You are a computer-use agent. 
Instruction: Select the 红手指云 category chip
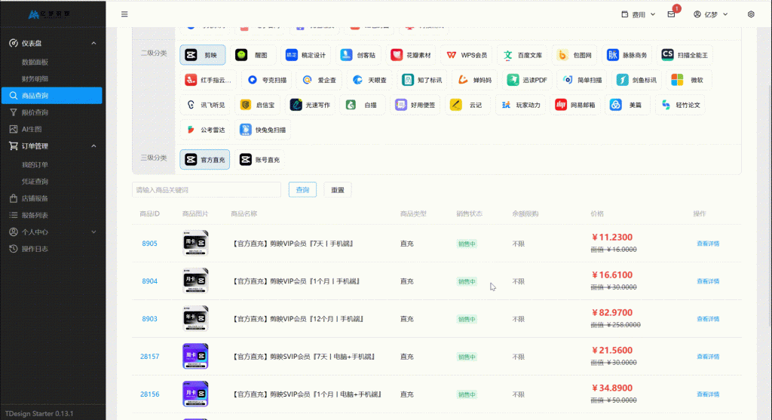(208, 80)
